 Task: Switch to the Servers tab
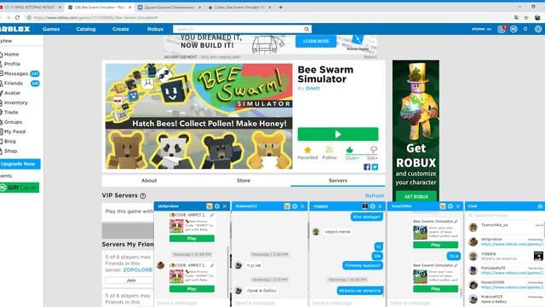click(x=338, y=181)
